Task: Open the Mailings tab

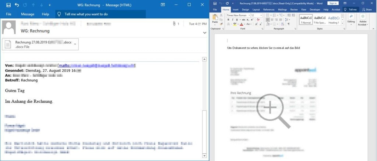Action: tap(282, 10)
